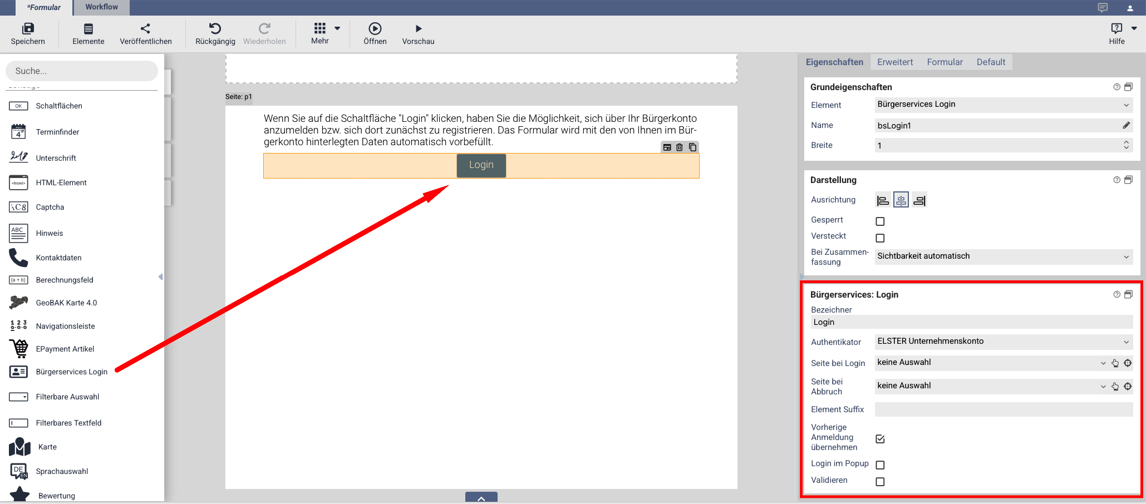Click the Breite stepper arrows
Viewport: 1146px width, 504px height.
click(x=1126, y=145)
